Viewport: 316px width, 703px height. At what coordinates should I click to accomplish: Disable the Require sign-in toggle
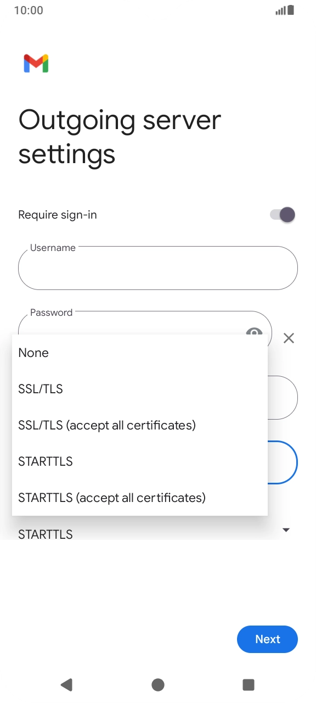pyautogui.click(x=281, y=214)
